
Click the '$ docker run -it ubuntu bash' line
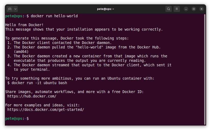tap(37, 83)
